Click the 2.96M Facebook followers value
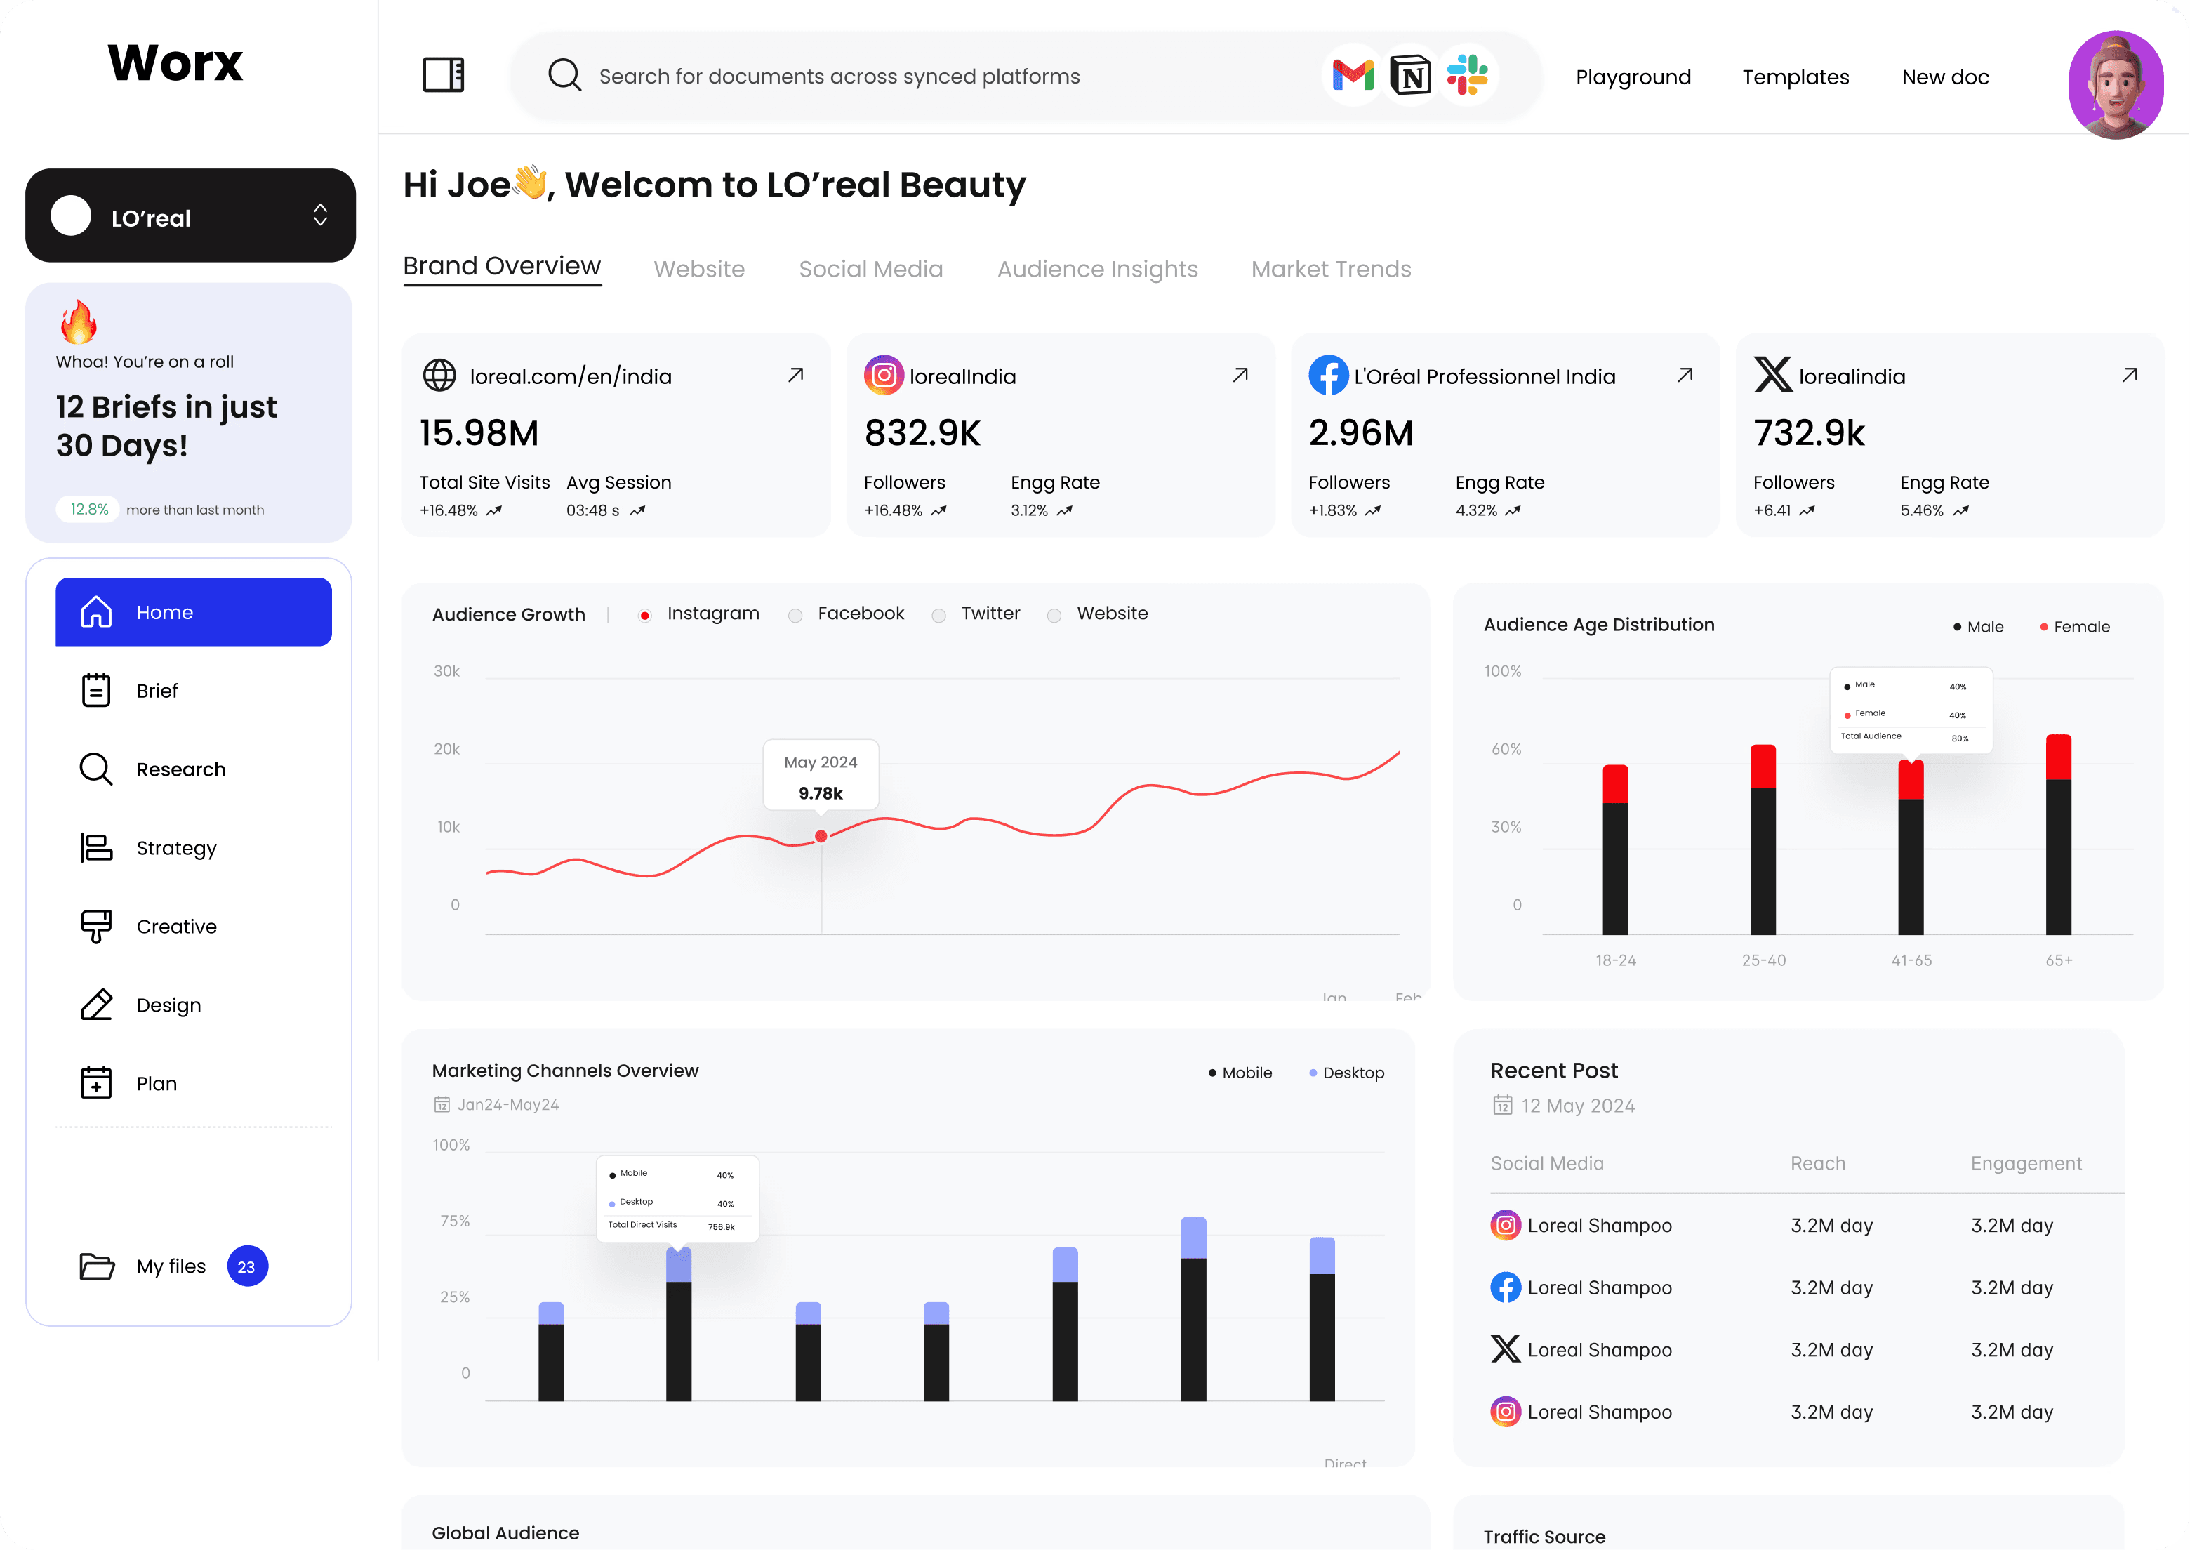The width and height of the screenshot is (2190, 1550). (1361, 433)
